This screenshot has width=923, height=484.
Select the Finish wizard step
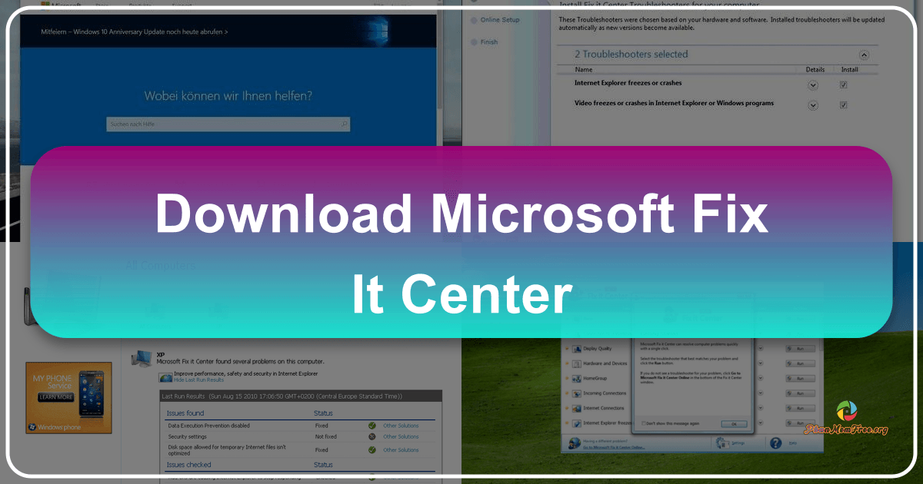488,41
